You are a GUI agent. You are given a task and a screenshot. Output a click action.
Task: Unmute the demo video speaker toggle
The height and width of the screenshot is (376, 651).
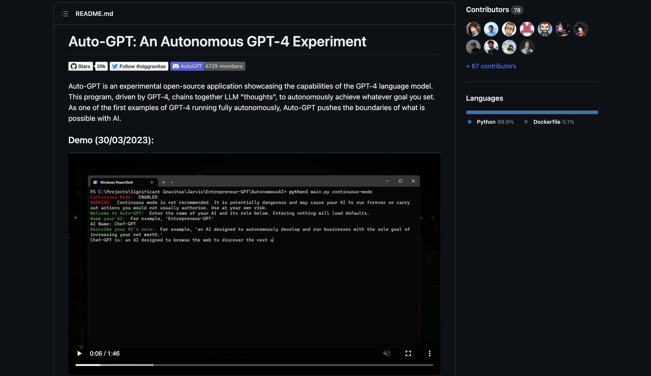point(387,353)
